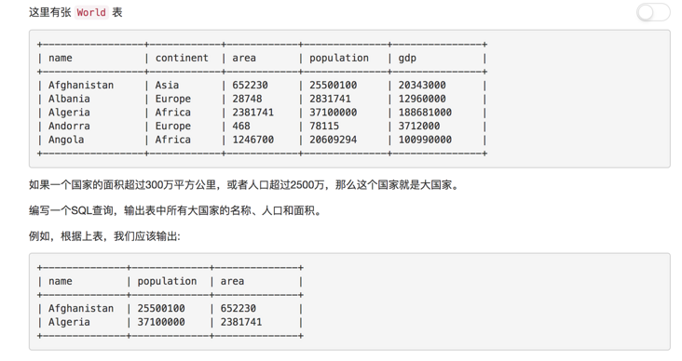The width and height of the screenshot is (682, 361).
Task: Click Angola's gdp value 100990000
Action: click(x=425, y=140)
